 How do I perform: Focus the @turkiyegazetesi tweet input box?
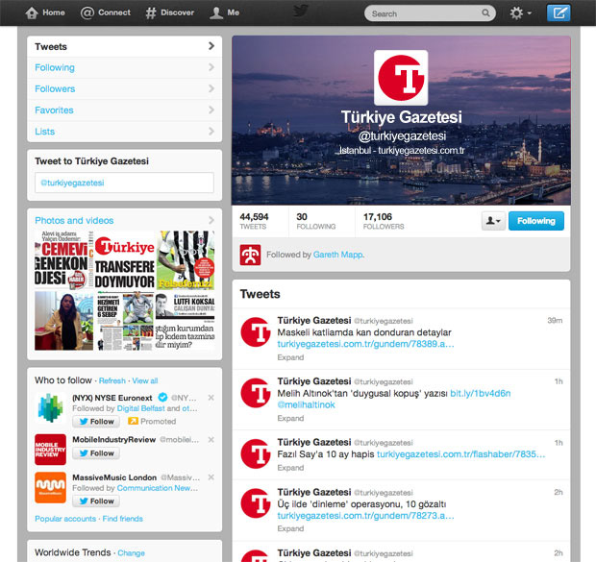124,183
